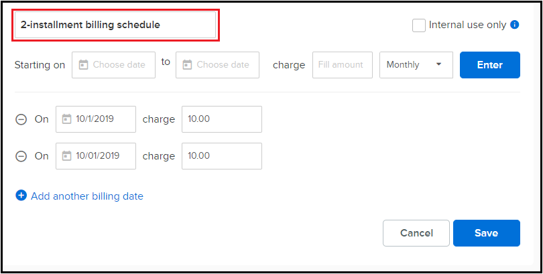The width and height of the screenshot is (543, 274).
Task: Click calendar icon next to 10/01/2019
Action: coord(66,155)
